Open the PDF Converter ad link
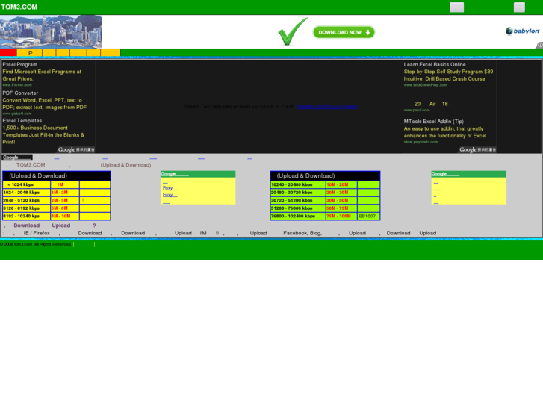The image size is (543, 407). point(20,93)
